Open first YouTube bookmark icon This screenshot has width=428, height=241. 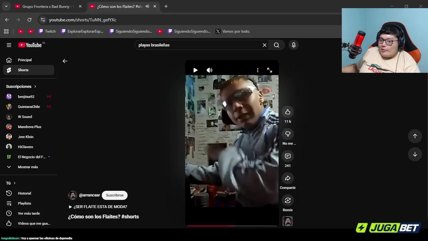(21, 31)
